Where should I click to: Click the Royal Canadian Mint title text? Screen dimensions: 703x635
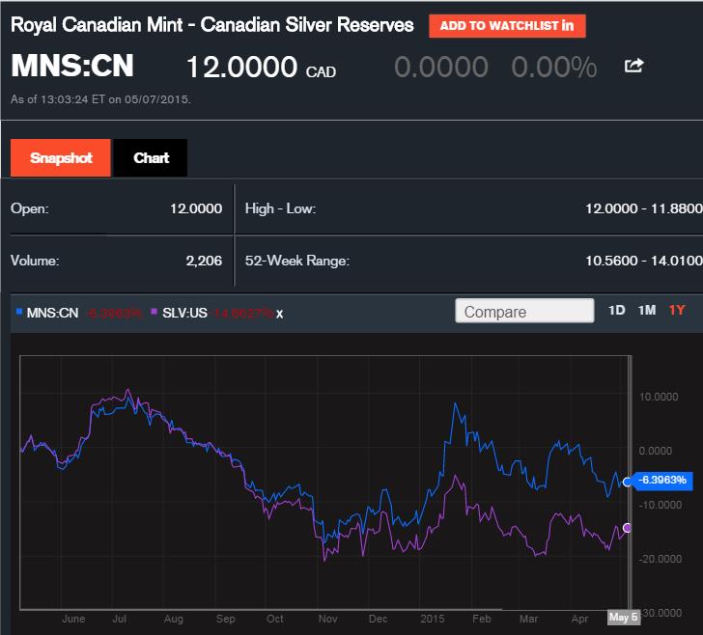(x=212, y=25)
